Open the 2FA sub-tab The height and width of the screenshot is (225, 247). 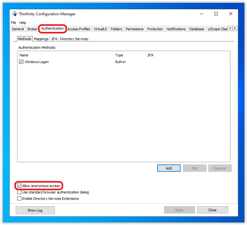[x=54, y=39]
